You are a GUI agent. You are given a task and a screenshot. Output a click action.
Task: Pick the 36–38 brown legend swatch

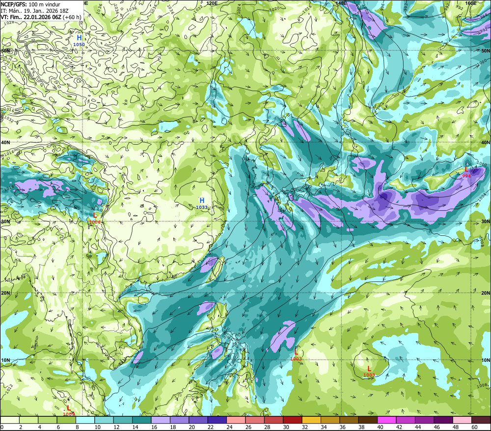pyautogui.click(x=349, y=420)
